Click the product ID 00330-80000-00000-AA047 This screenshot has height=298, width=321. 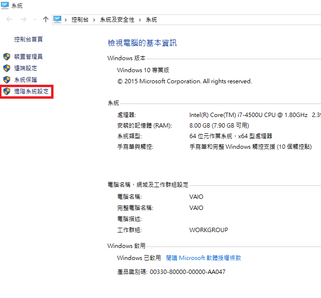point(187,272)
